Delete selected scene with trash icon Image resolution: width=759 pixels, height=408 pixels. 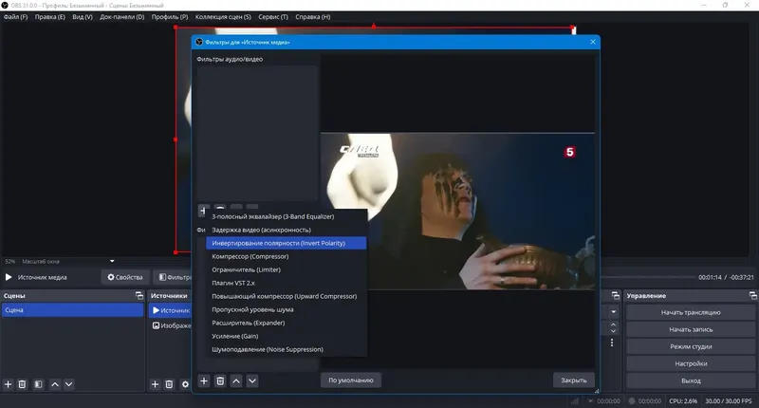coord(22,384)
